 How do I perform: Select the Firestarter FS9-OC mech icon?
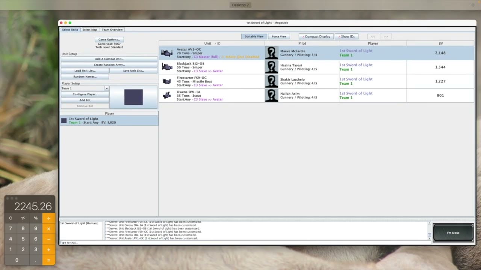tap(167, 81)
